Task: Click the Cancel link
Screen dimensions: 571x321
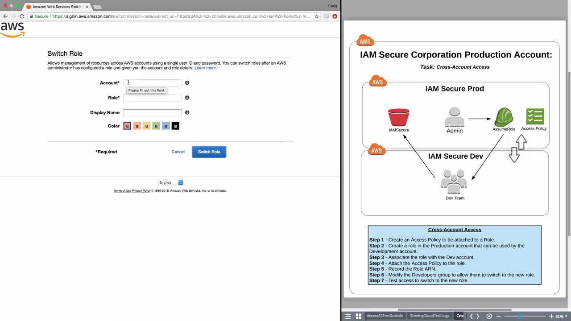Action: pyautogui.click(x=178, y=152)
